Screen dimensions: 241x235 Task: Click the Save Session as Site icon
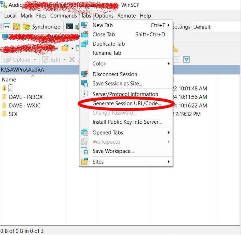(85, 83)
